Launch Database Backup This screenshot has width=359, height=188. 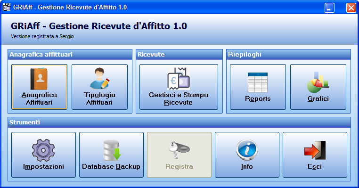pos(111,155)
